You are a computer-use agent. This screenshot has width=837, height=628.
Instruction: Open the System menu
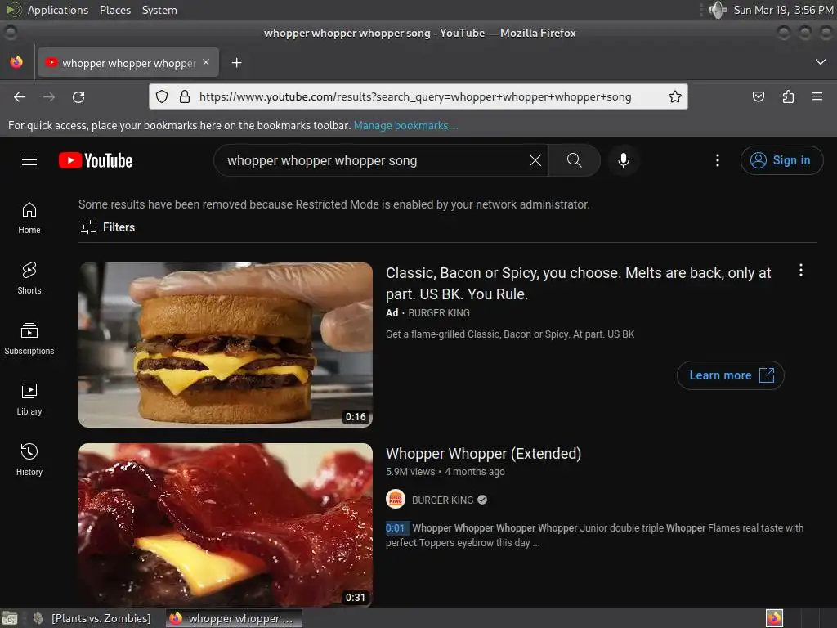point(159,10)
